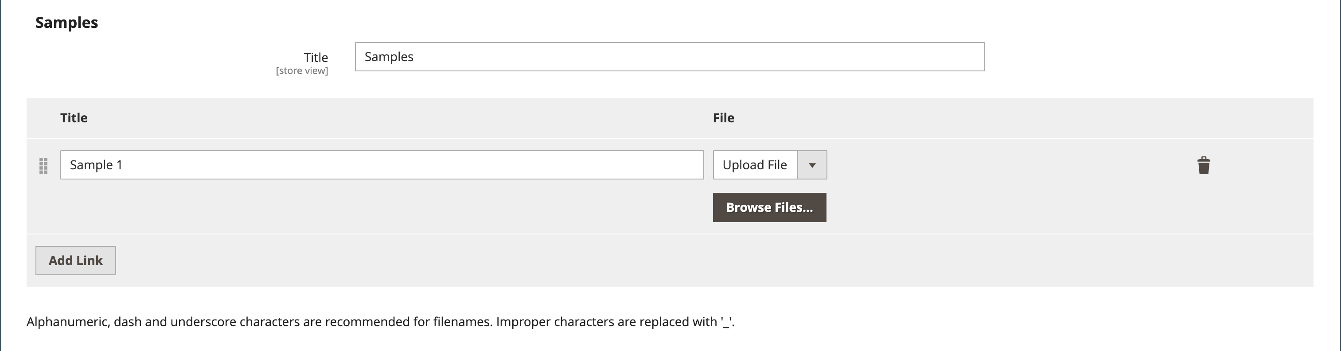Click the Title field label
The height and width of the screenshot is (351, 1341).
316,57
